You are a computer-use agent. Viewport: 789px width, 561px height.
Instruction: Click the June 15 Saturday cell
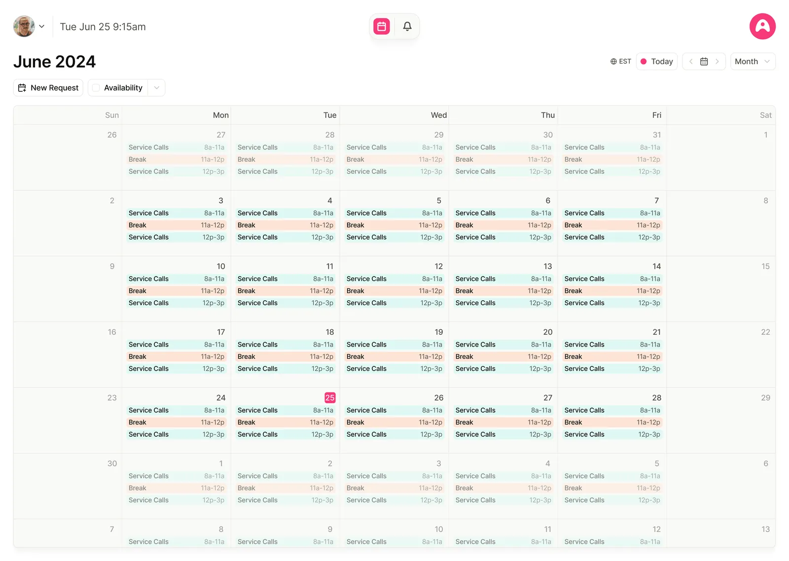coord(720,288)
